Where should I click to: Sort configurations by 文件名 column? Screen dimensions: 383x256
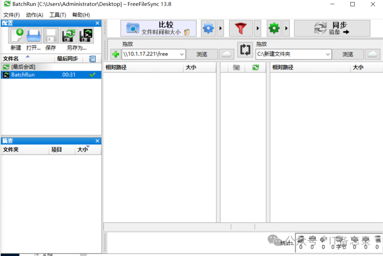(x=28, y=59)
